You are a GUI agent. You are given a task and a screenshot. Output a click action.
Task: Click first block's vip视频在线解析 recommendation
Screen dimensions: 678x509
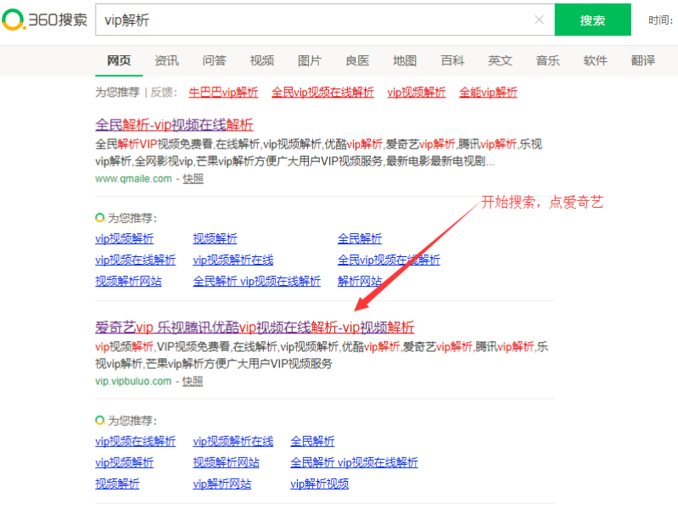pyautogui.click(x=135, y=260)
